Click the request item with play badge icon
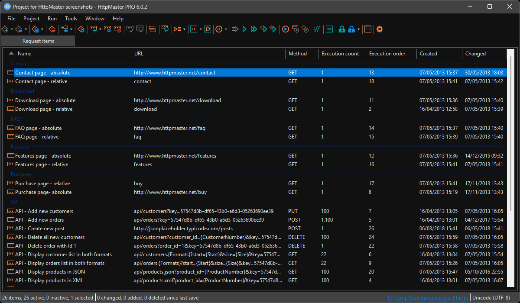Image resolution: width=520 pixels, height=303 pixels. click(296, 29)
